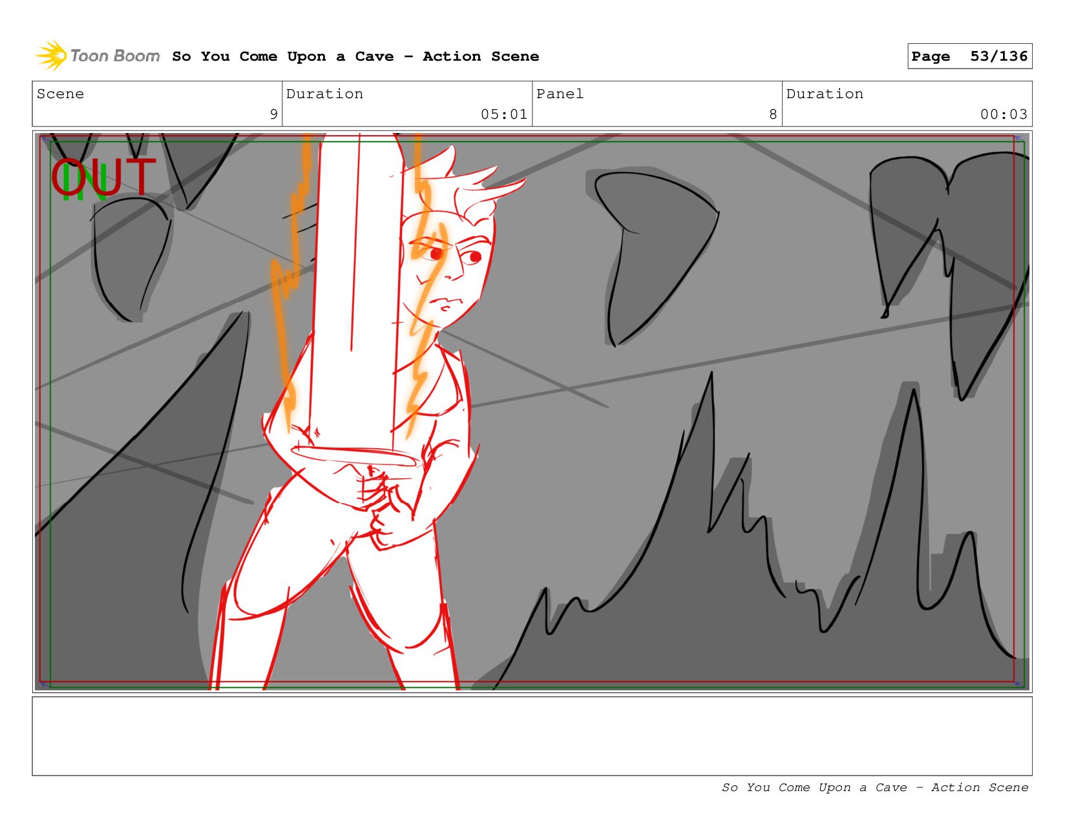Click the Toon Boom logo
Screen dimensions: 1065x824
coord(97,56)
